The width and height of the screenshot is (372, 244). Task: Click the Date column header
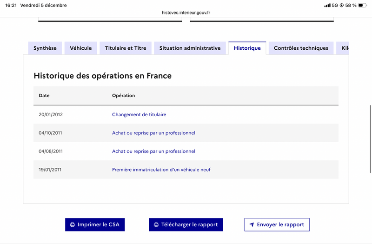pos(44,96)
